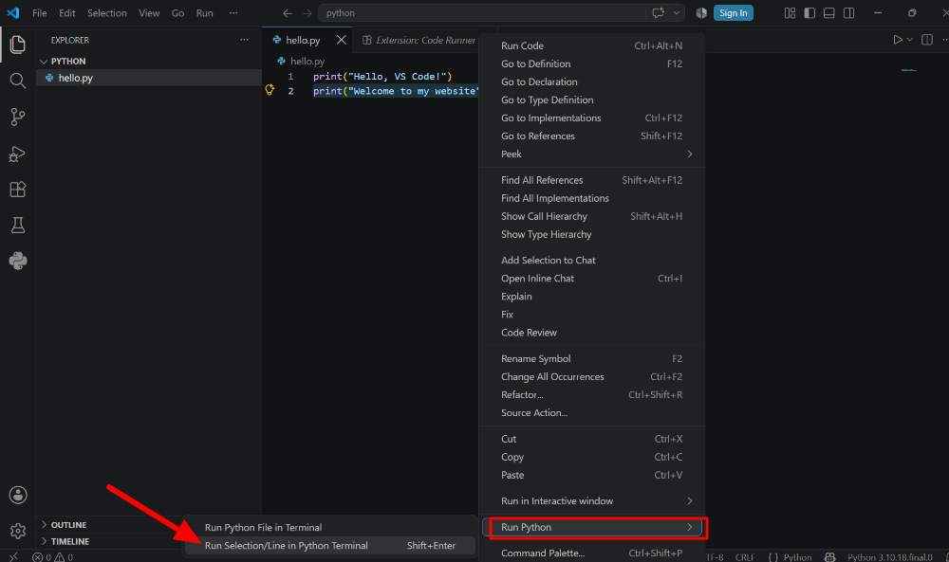
Task: Open the chat icon in the title bar
Action: [x=658, y=12]
